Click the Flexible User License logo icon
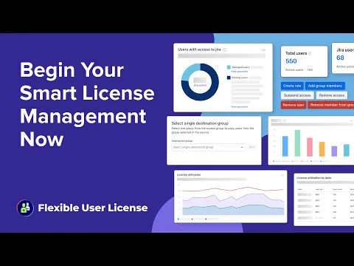This screenshot has width=354, height=266. 25,208
